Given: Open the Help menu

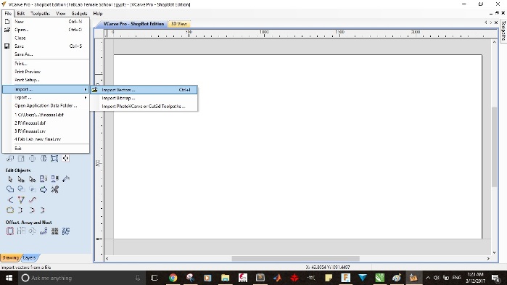Looking at the screenshot, I should pos(98,13).
